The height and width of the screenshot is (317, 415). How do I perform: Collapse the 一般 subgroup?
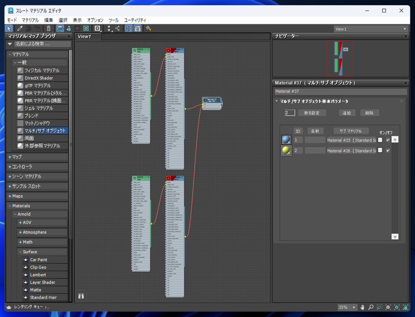40,62
